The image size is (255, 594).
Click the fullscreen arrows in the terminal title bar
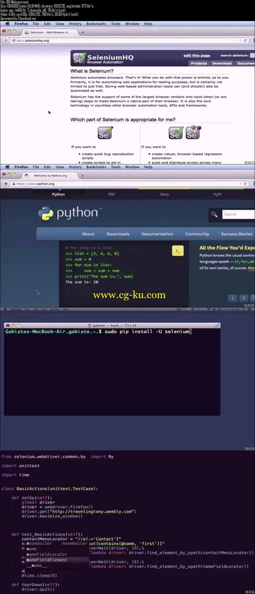click(x=217, y=325)
